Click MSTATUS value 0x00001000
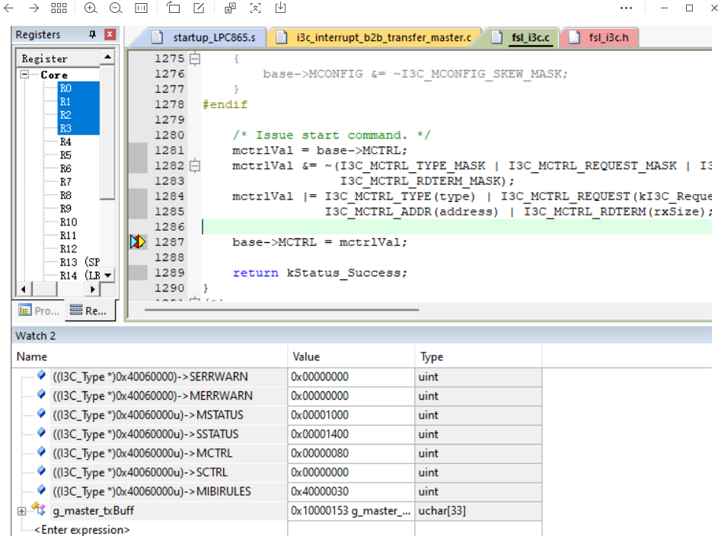Viewport: 718px width, 536px height. [320, 415]
